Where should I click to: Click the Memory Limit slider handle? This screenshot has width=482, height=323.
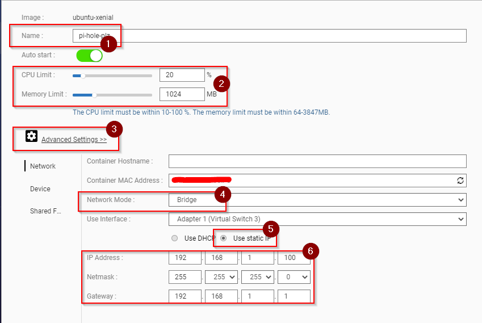coord(94,94)
